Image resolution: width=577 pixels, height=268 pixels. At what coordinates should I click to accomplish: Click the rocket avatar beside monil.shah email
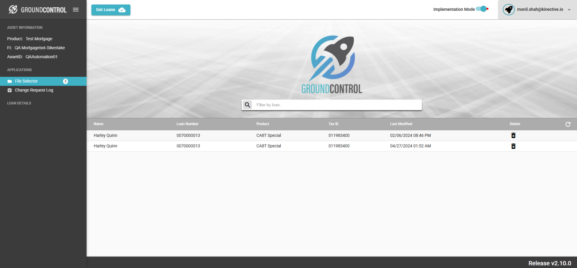click(x=509, y=9)
